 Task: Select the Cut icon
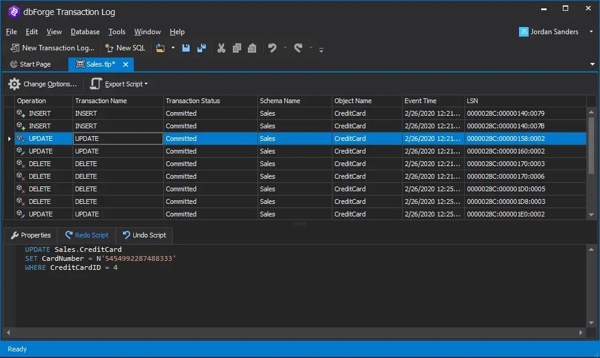click(221, 47)
